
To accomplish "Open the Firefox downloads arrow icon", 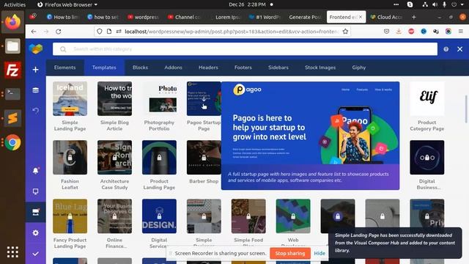I will (x=399, y=32).
